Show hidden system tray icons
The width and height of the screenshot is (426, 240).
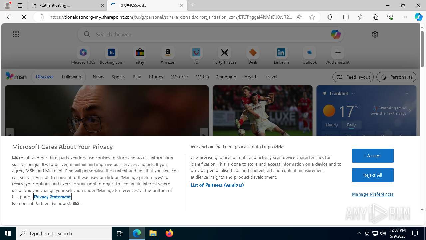(x=359, y=233)
